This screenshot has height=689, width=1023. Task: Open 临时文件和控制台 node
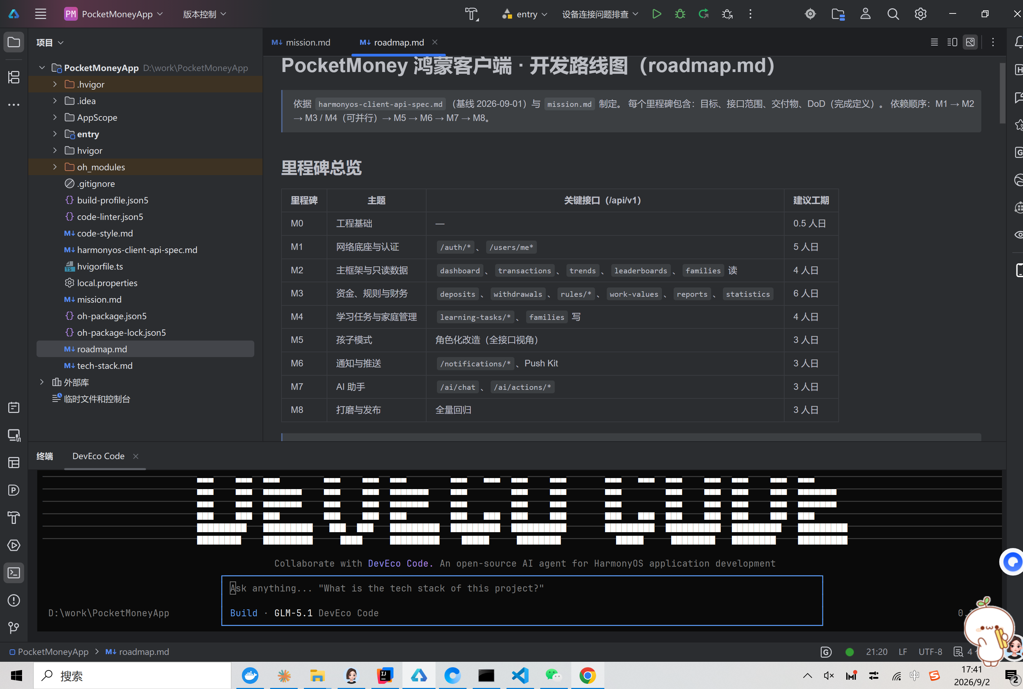[x=96, y=399]
